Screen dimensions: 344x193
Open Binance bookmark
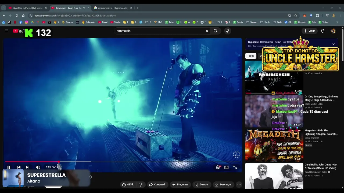[67, 22]
